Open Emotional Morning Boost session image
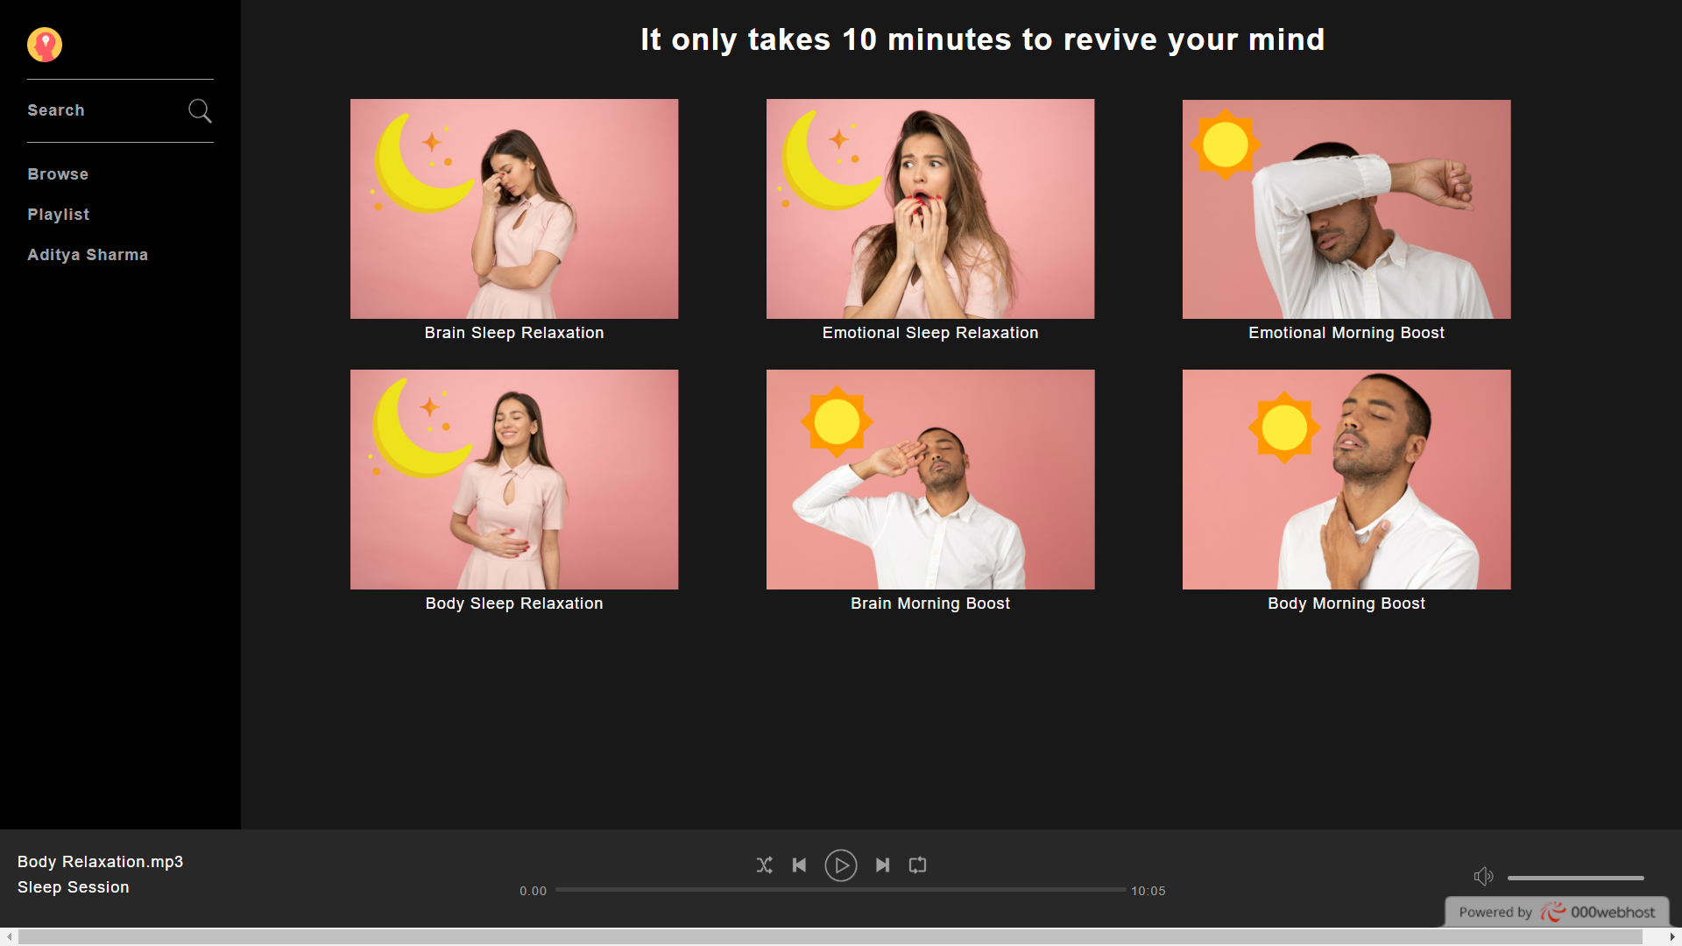This screenshot has width=1682, height=946. pos(1346,208)
